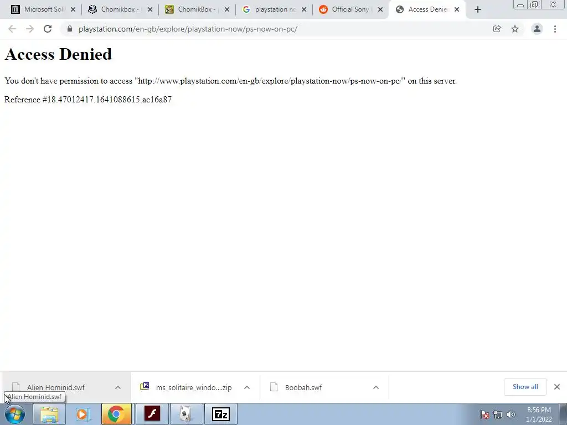The image size is (567, 425).
Task: Open 7-Zip taskbar icon
Action: pyautogui.click(x=220, y=414)
